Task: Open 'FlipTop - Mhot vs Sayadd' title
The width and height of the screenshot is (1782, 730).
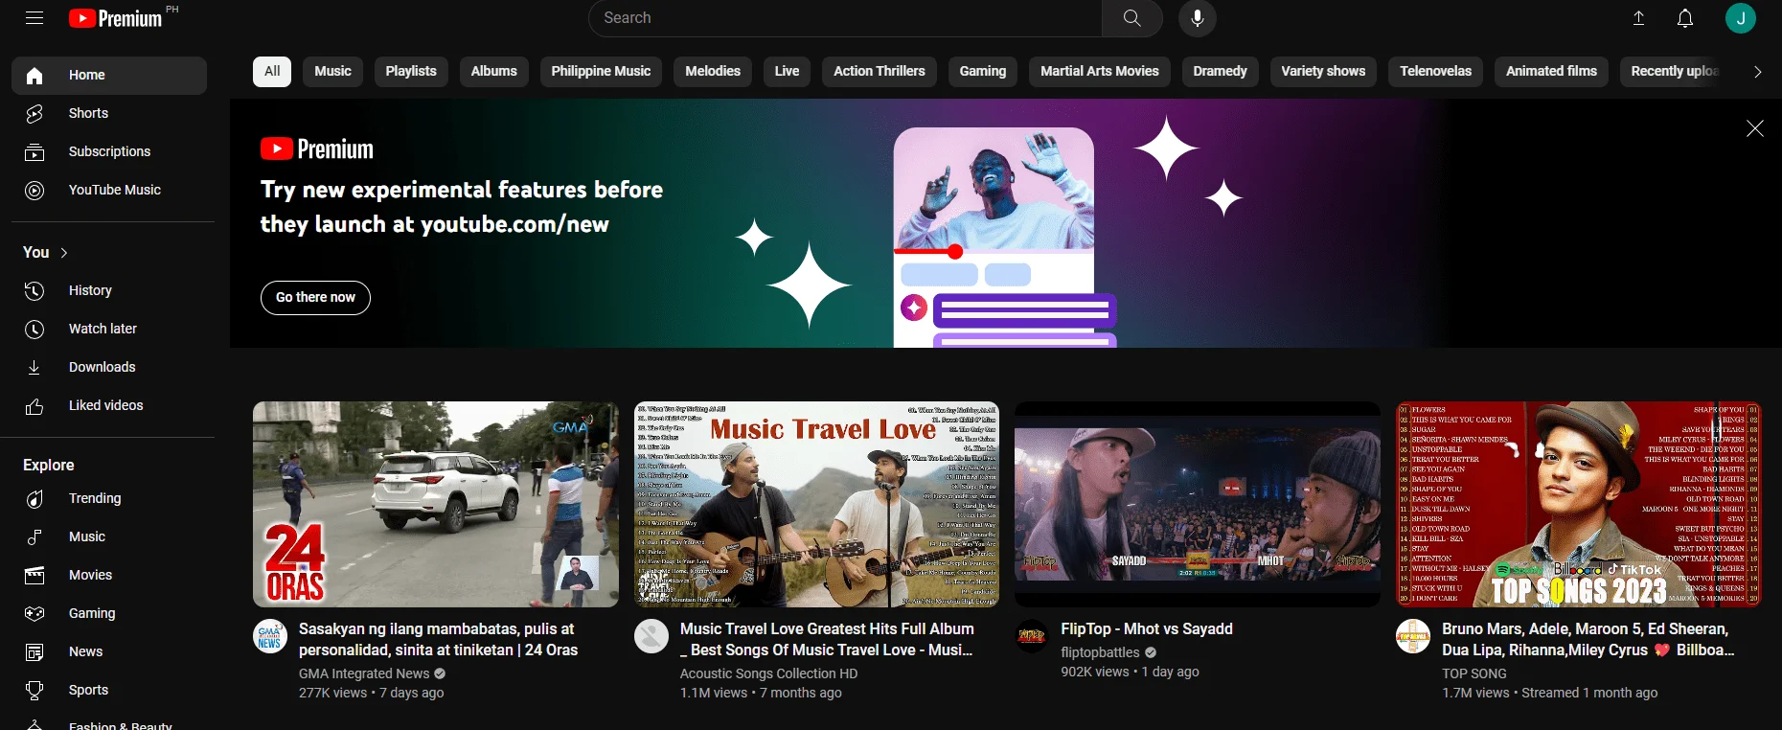Action: 1147,629
